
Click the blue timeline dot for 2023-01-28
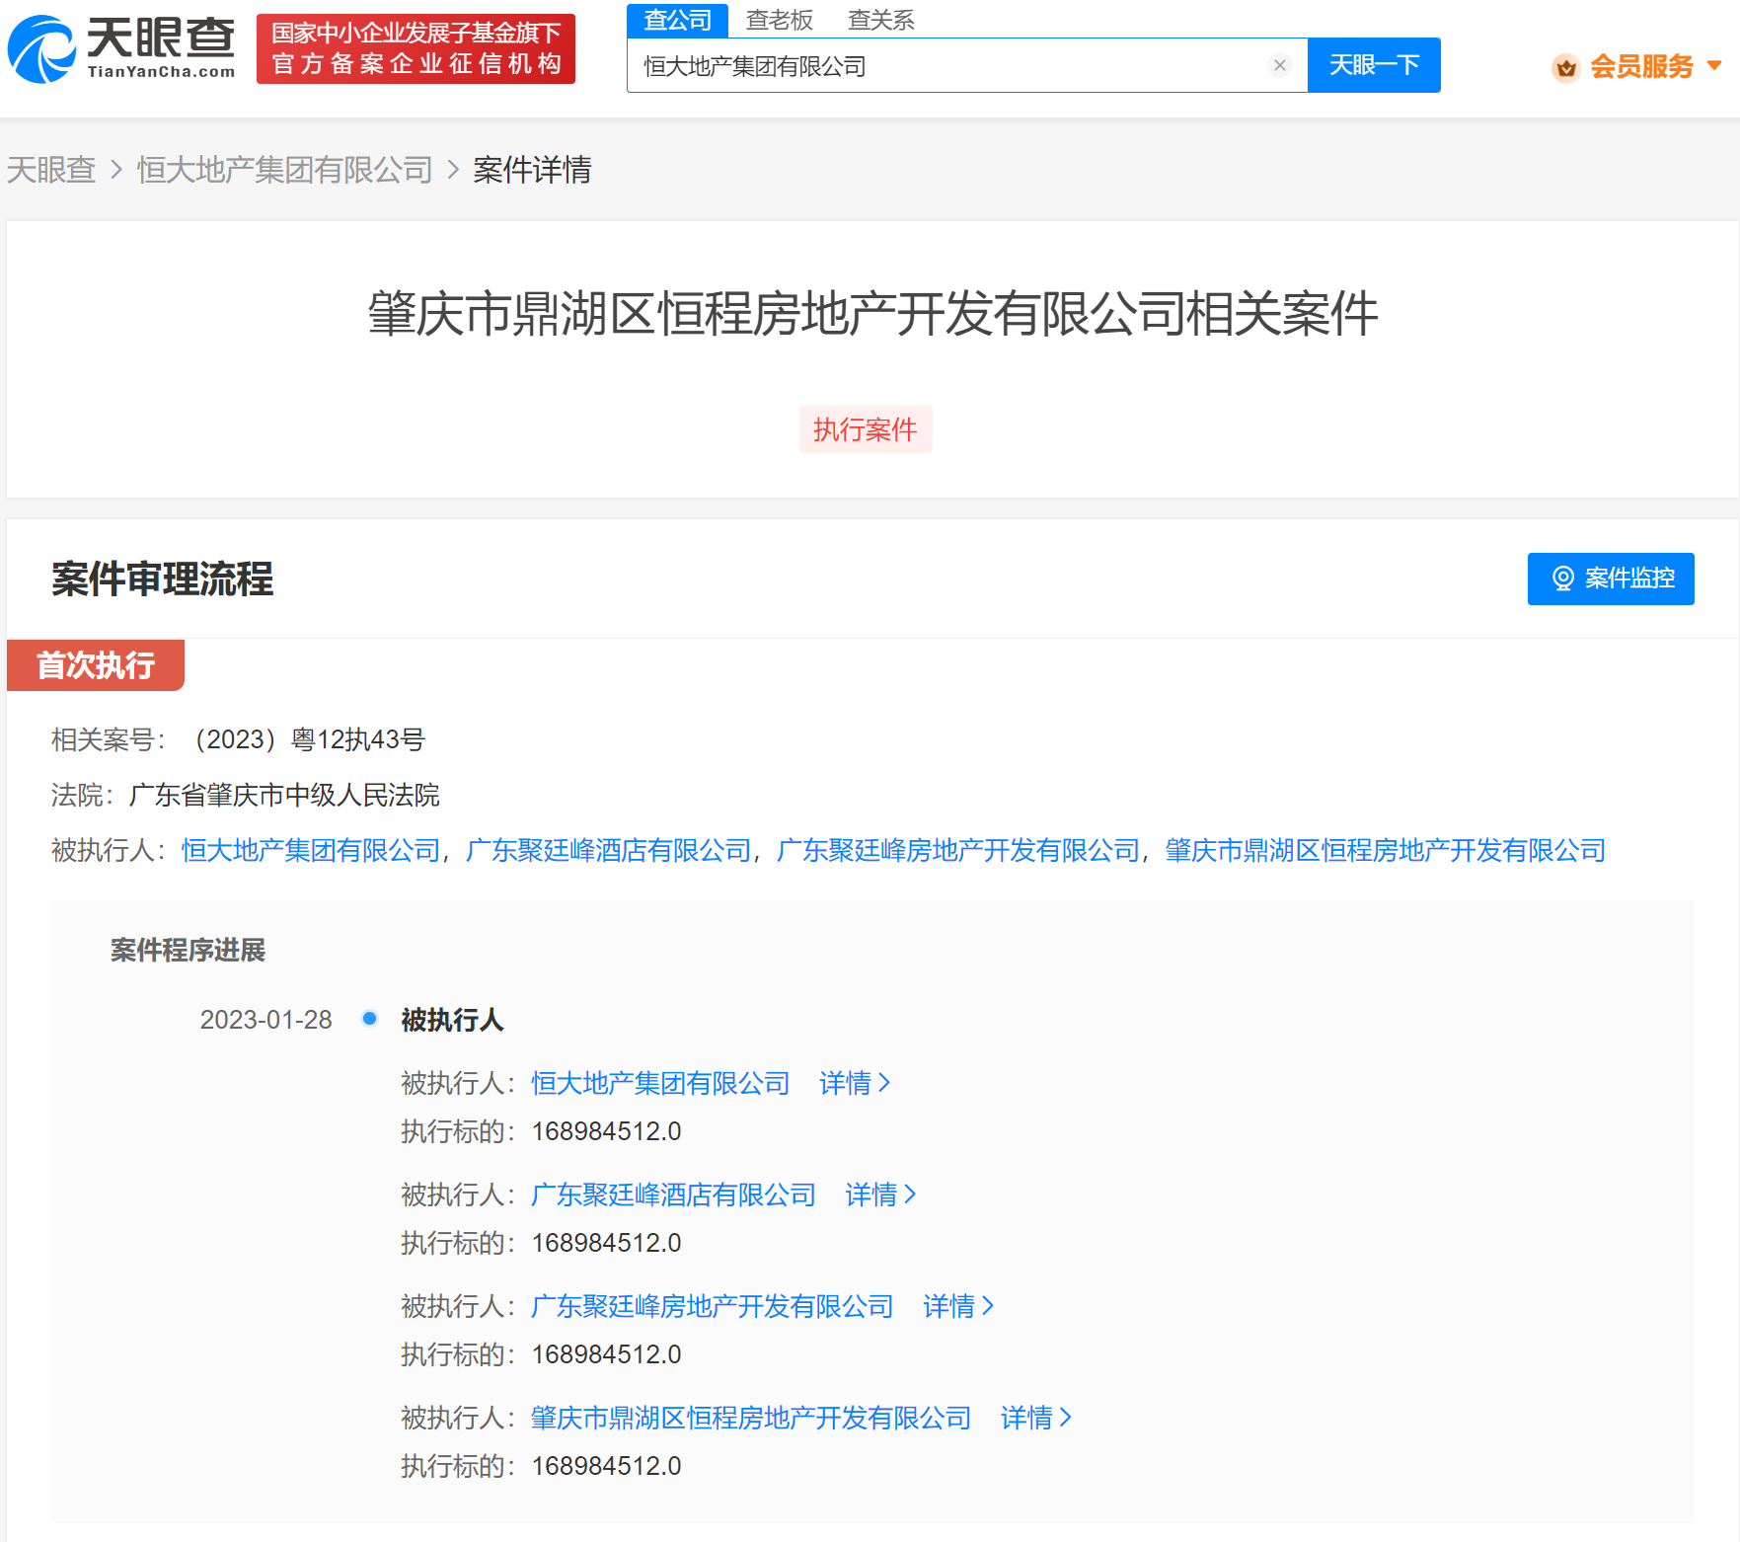[x=369, y=1018]
